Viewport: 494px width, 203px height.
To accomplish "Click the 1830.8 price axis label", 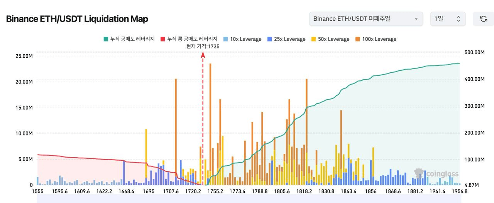I will (x=327, y=191).
